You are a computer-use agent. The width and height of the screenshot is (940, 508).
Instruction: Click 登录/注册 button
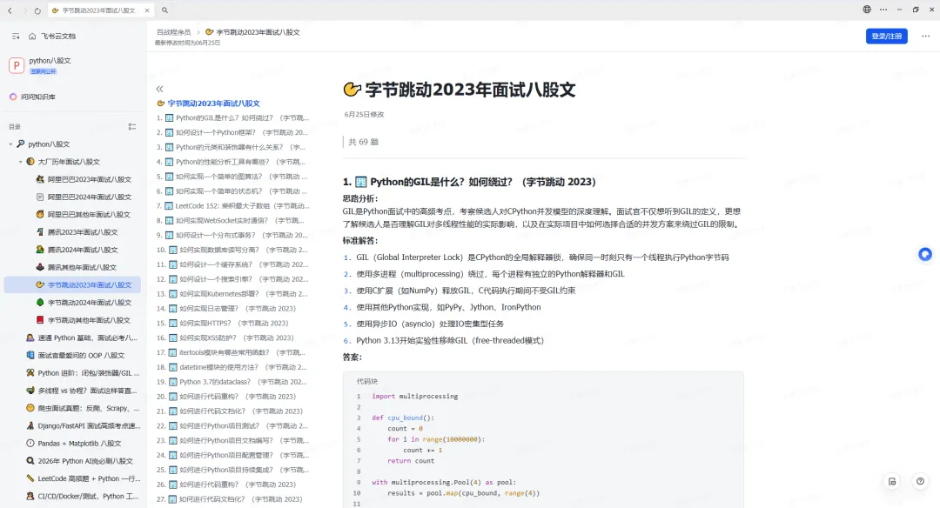[887, 36]
